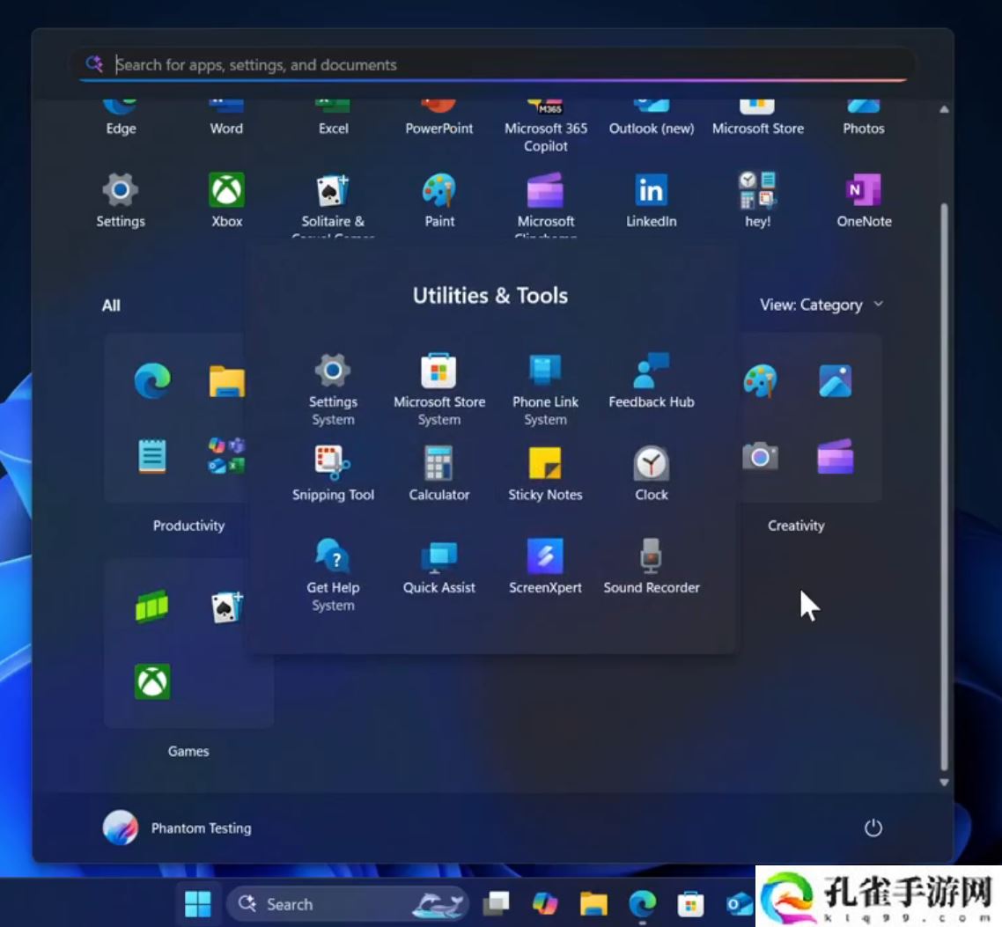Launch Quick Assist
1002x927 pixels.
pos(439,567)
